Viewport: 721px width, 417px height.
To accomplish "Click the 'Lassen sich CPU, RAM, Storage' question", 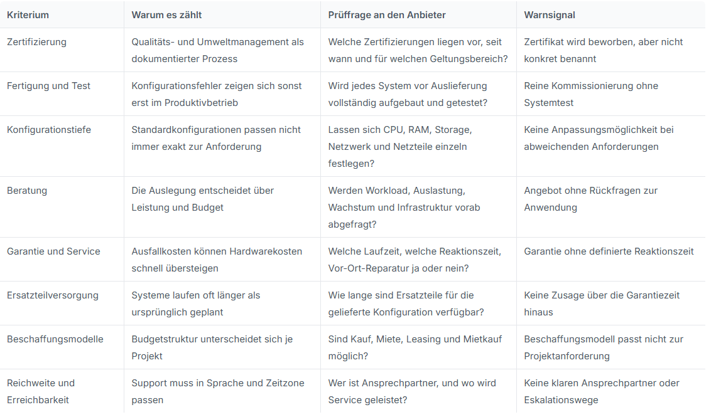I will pyautogui.click(x=400, y=147).
